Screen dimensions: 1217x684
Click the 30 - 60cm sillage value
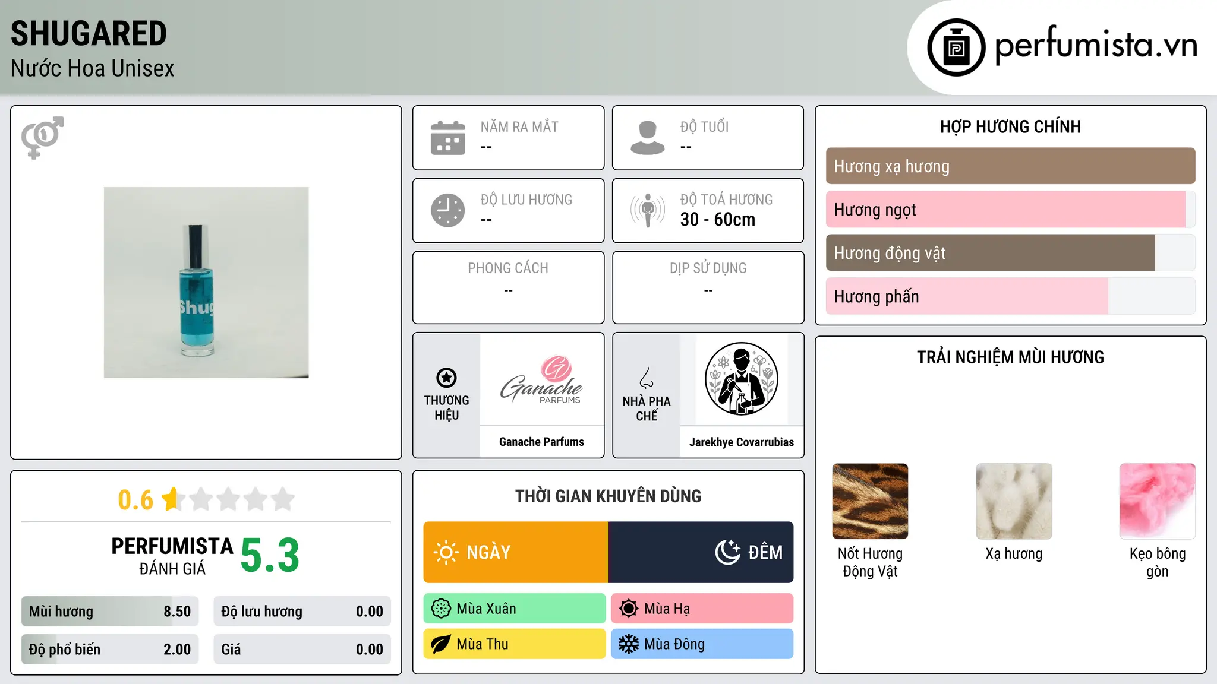[718, 220]
